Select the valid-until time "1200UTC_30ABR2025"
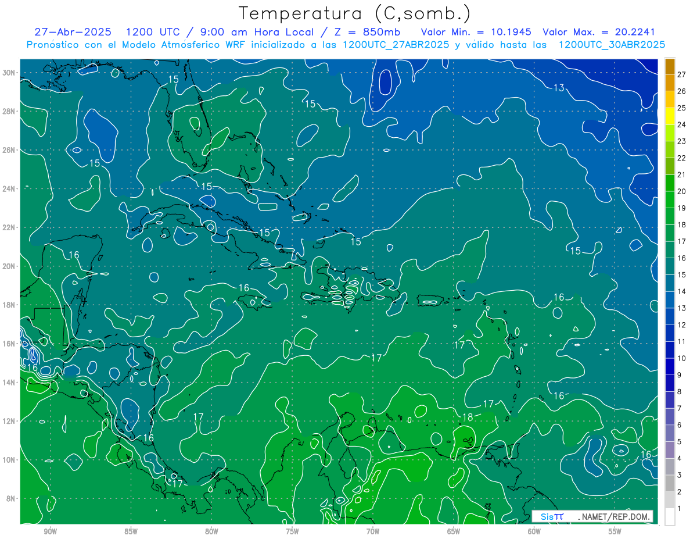697x539 pixels. (x=611, y=45)
